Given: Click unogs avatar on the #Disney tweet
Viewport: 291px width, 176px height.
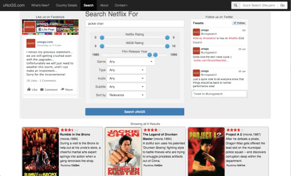Looking at the screenshot, I should [196, 32].
